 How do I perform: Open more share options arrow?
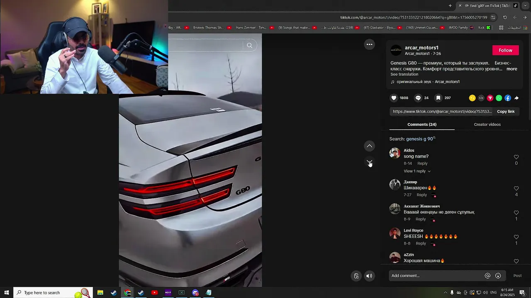[516, 98]
